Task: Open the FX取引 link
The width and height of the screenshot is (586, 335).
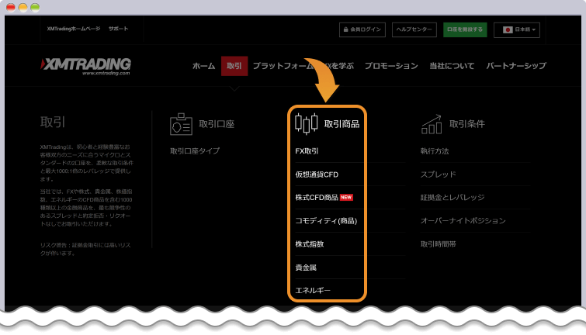Action: coord(307,151)
